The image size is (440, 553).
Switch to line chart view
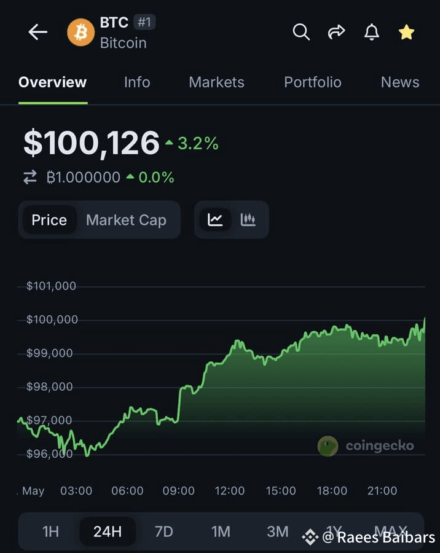pyautogui.click(x=215, y=220)
